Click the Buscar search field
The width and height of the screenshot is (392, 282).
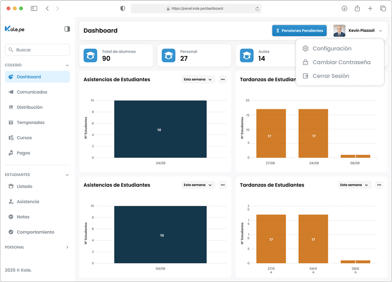coord(37,50)
